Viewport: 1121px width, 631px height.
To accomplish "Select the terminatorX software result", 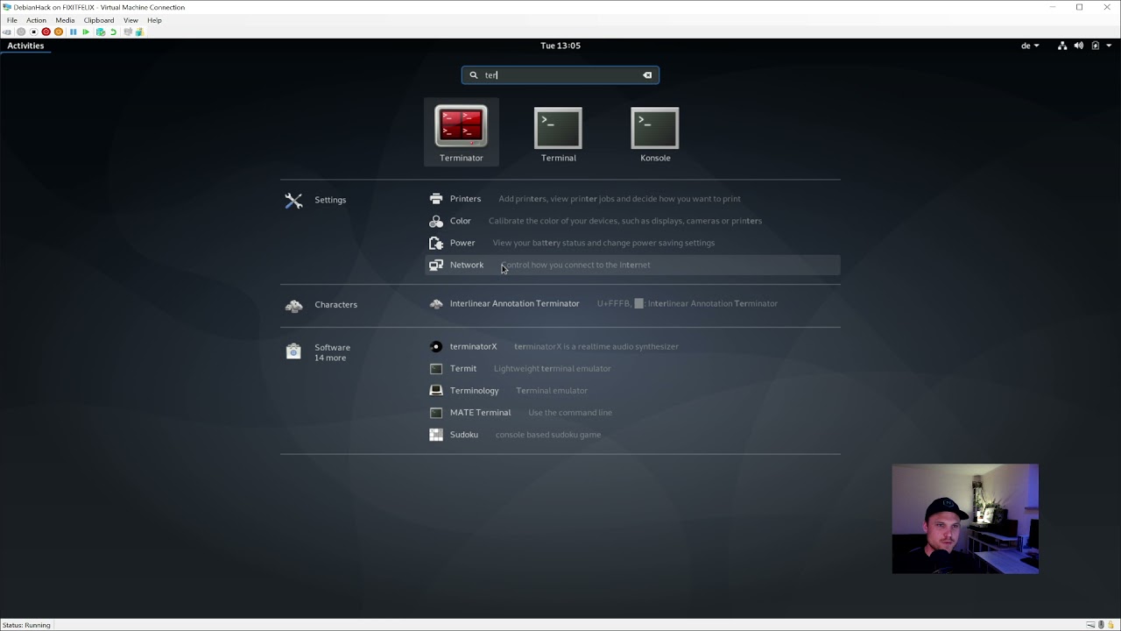I will [632, 346].
